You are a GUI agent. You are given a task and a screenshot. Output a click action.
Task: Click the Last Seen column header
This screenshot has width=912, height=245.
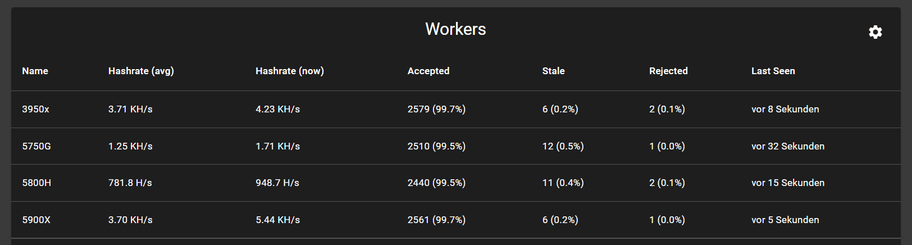[773, 71]
